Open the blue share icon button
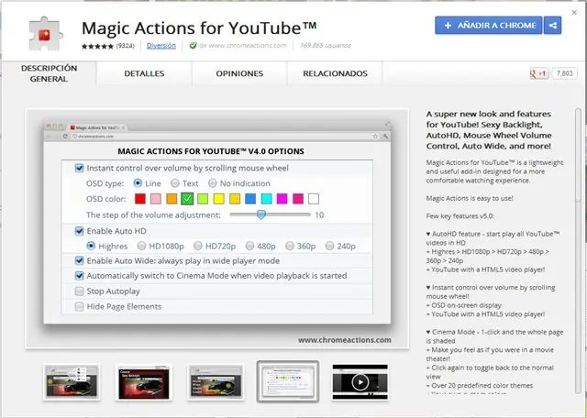587x418 pixels. [552, 26]
